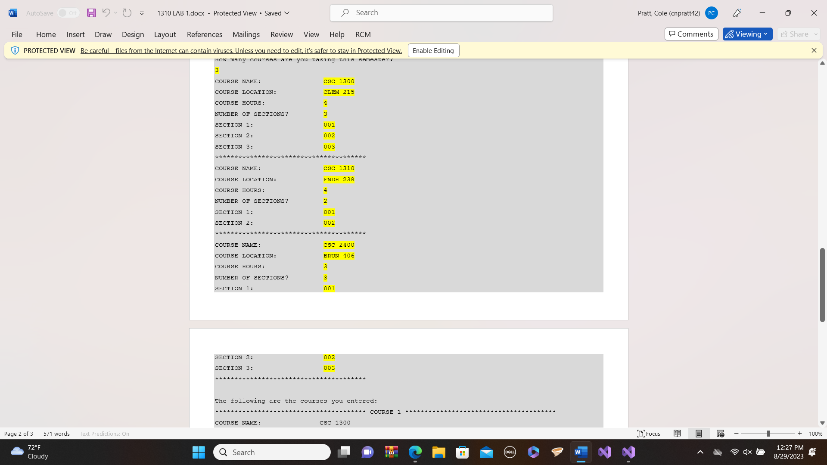
Task: Expand file name Saved chevron
Action: pyautogui.click(x=287, y=13)
